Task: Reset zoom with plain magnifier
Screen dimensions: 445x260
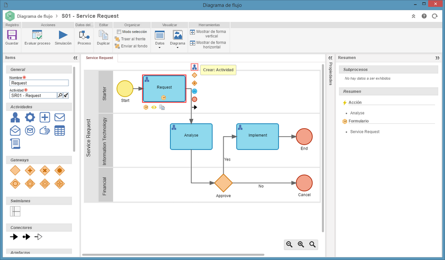Action: (313, 245)
